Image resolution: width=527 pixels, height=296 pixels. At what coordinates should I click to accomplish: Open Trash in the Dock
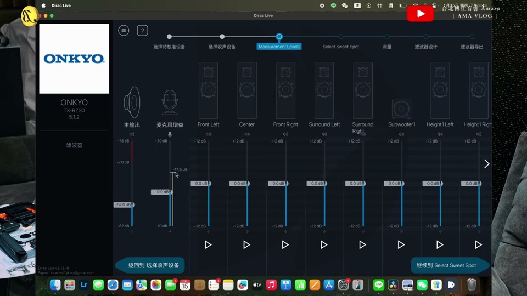click(x=472, y=285)
